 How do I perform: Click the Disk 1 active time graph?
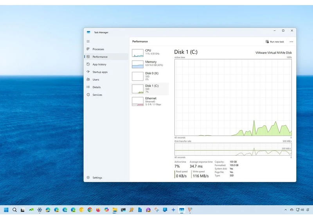coord(233,97)
